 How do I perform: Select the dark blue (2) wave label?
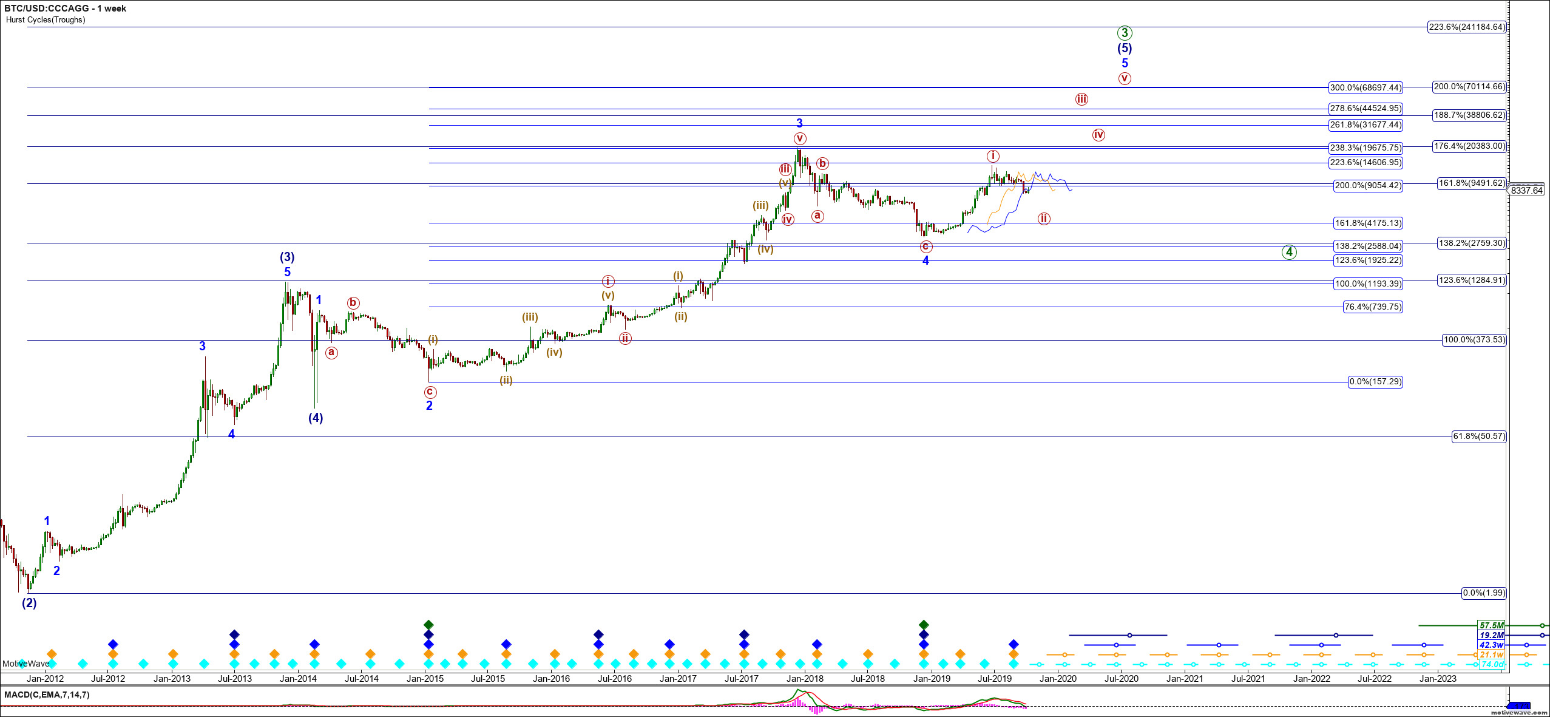(29, 603)
